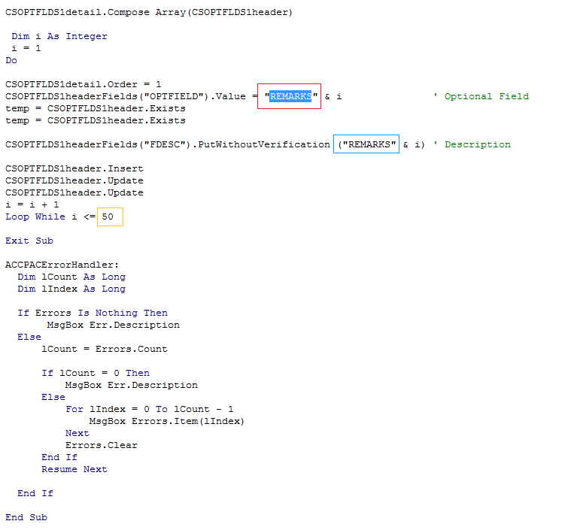Image resolution: width=568 pixels, height=530 pixels.
Task: Click the 'End Sub' line at bottom
Action: pos(26,517)
